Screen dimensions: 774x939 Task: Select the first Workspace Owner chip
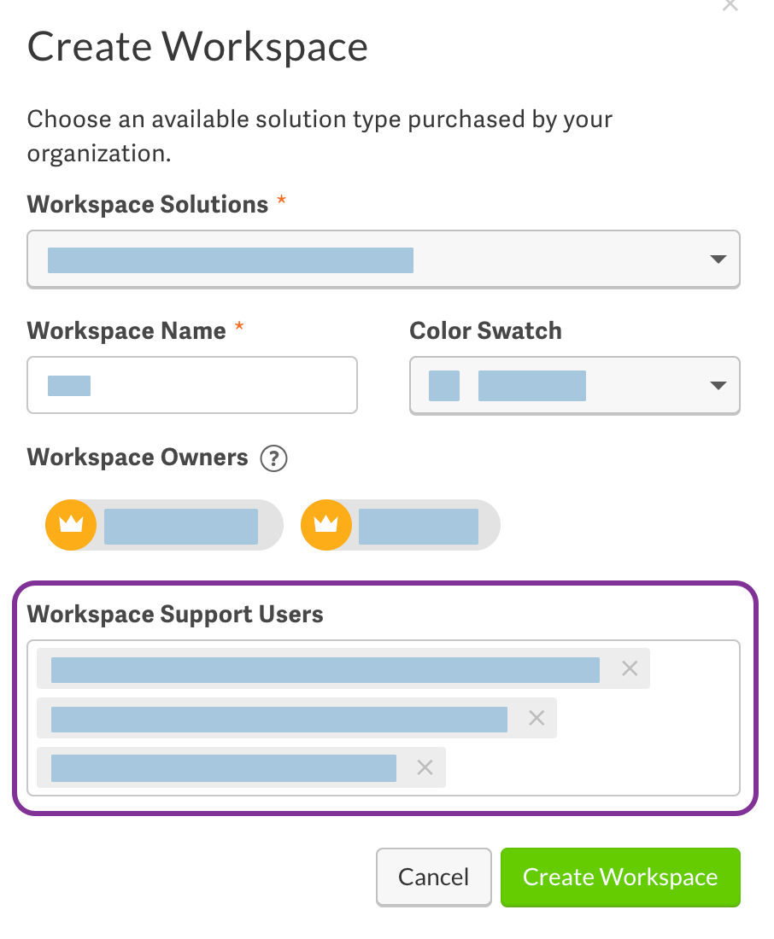click(164, 525)
